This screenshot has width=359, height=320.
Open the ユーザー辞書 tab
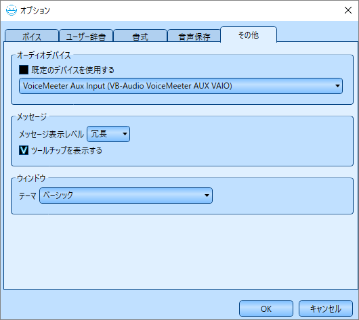click(x=86, y=36)
